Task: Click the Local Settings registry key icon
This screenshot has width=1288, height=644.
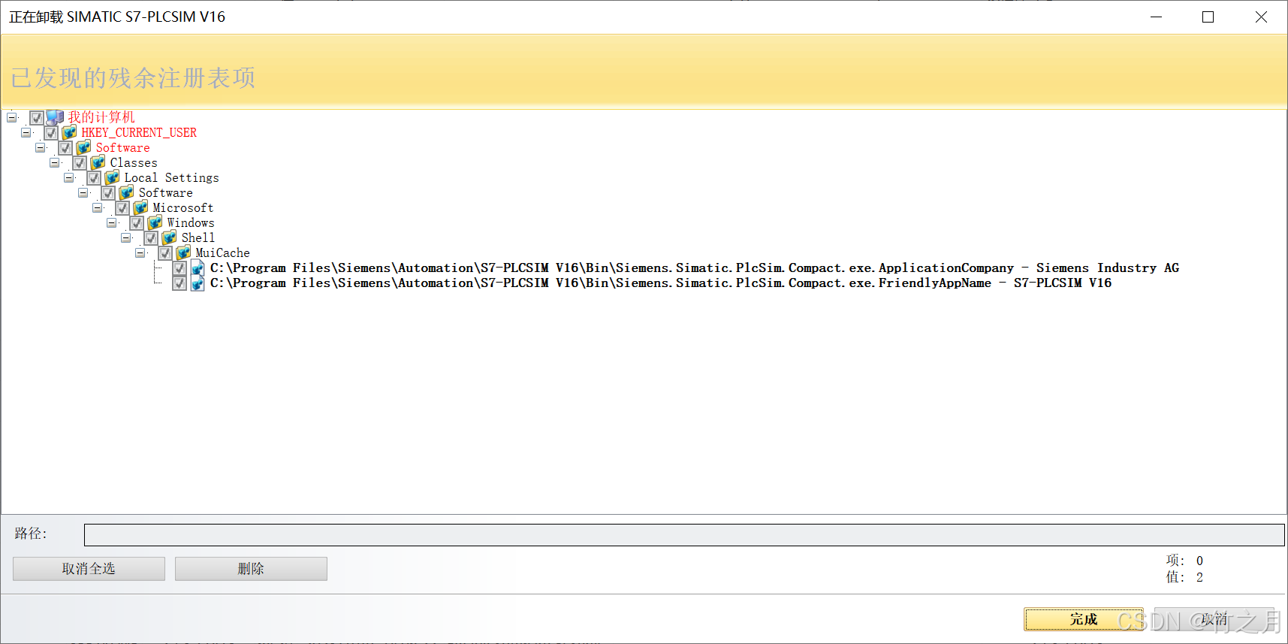Action: tap(112, 177)
